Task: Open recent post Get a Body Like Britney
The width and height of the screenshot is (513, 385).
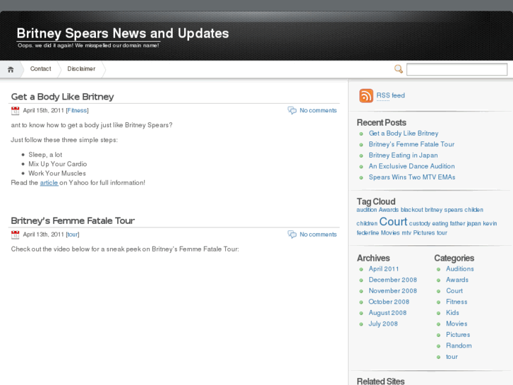Action: tap(404, 134)
